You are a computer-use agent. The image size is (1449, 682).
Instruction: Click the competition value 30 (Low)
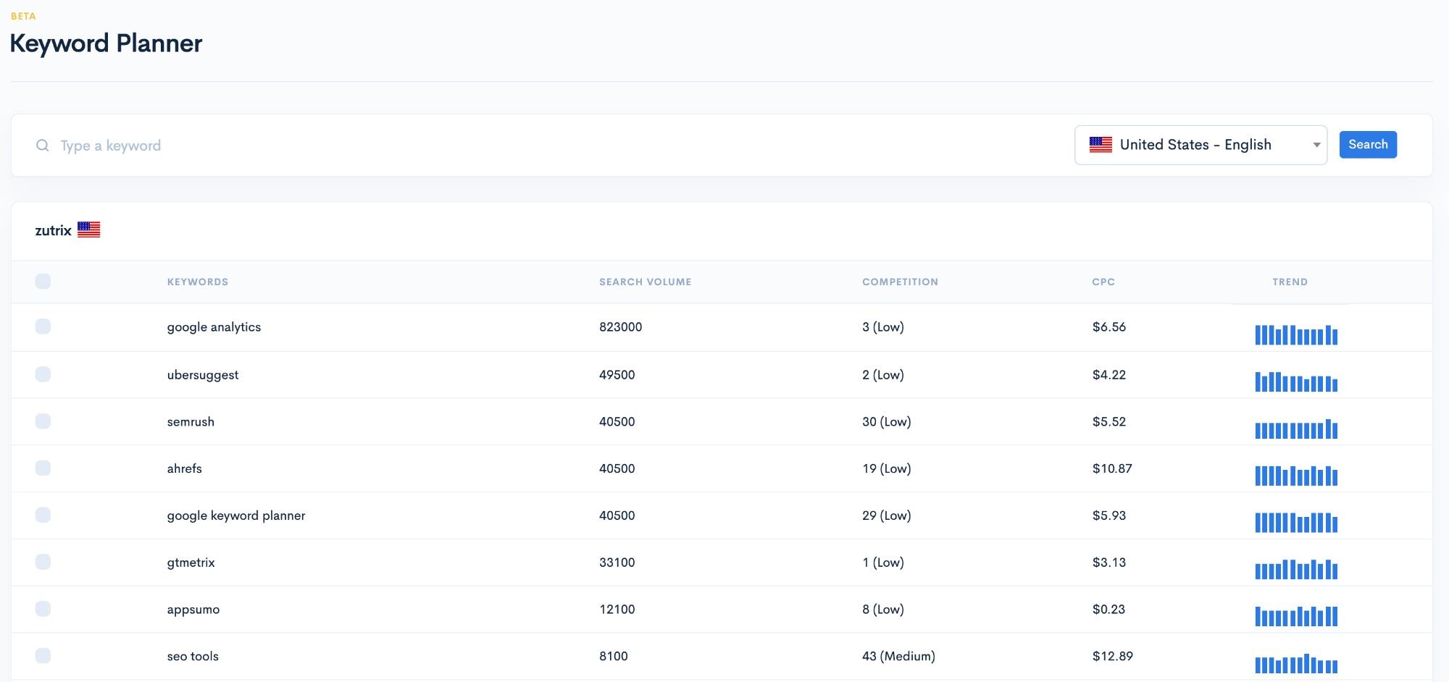coord(887,421)
